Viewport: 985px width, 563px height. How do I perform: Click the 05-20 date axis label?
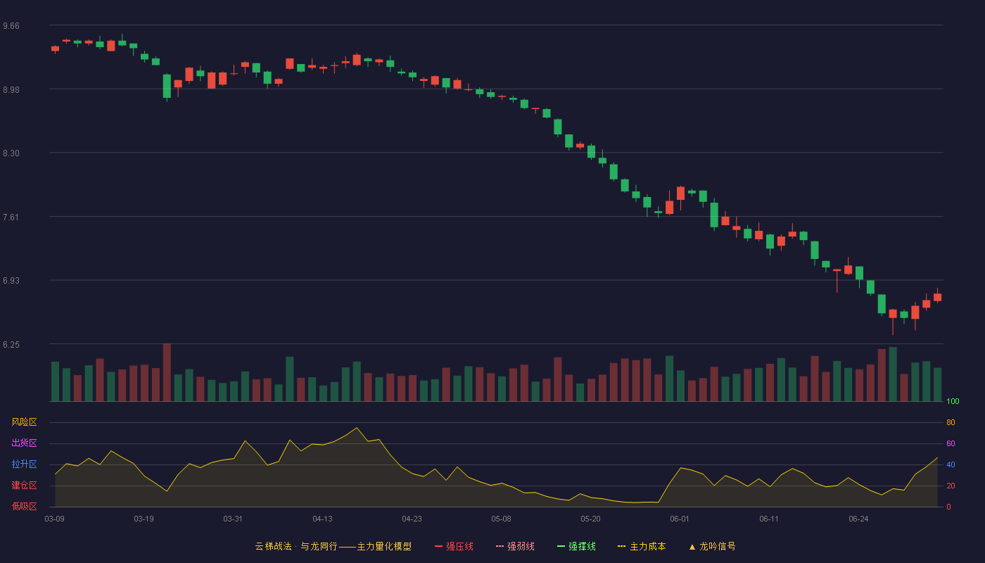tap(590, 519)
